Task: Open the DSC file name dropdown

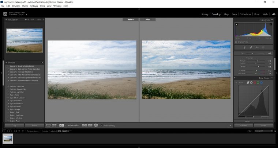Action: 71,131
